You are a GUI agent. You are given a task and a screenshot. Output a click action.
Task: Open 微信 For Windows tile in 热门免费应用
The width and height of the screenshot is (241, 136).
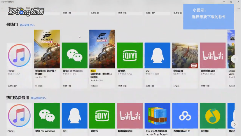[47, 116]
